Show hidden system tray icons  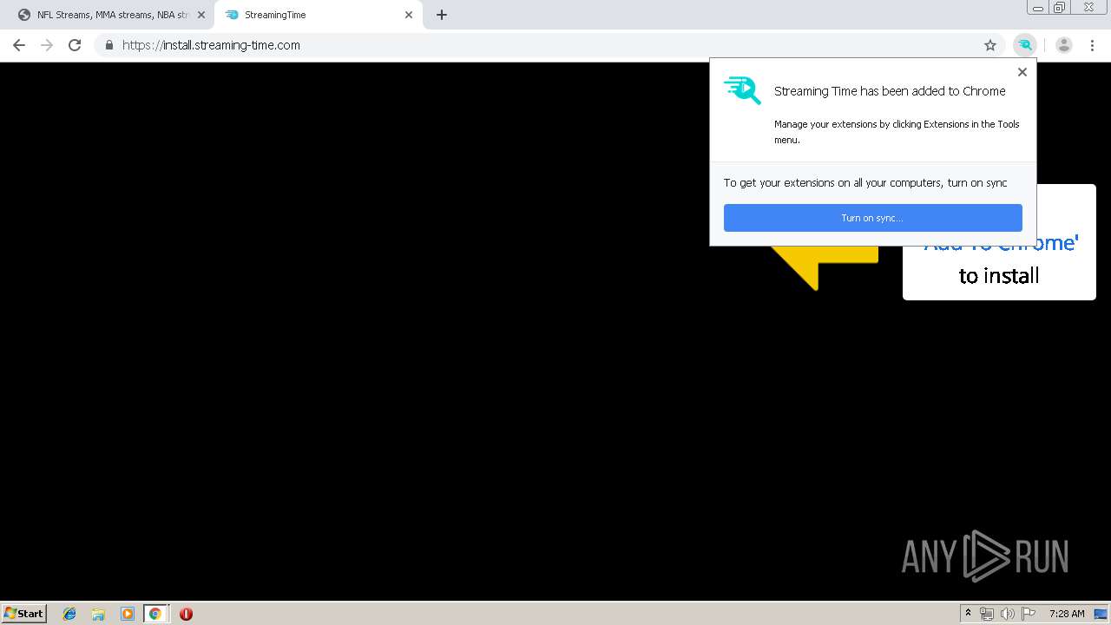click(968, 614)
